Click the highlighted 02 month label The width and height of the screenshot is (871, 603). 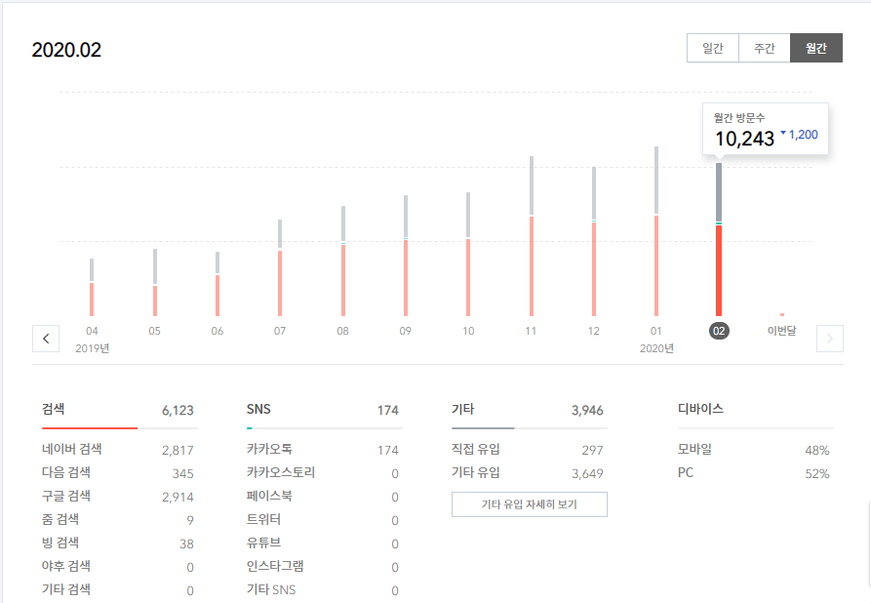[719, 331]
